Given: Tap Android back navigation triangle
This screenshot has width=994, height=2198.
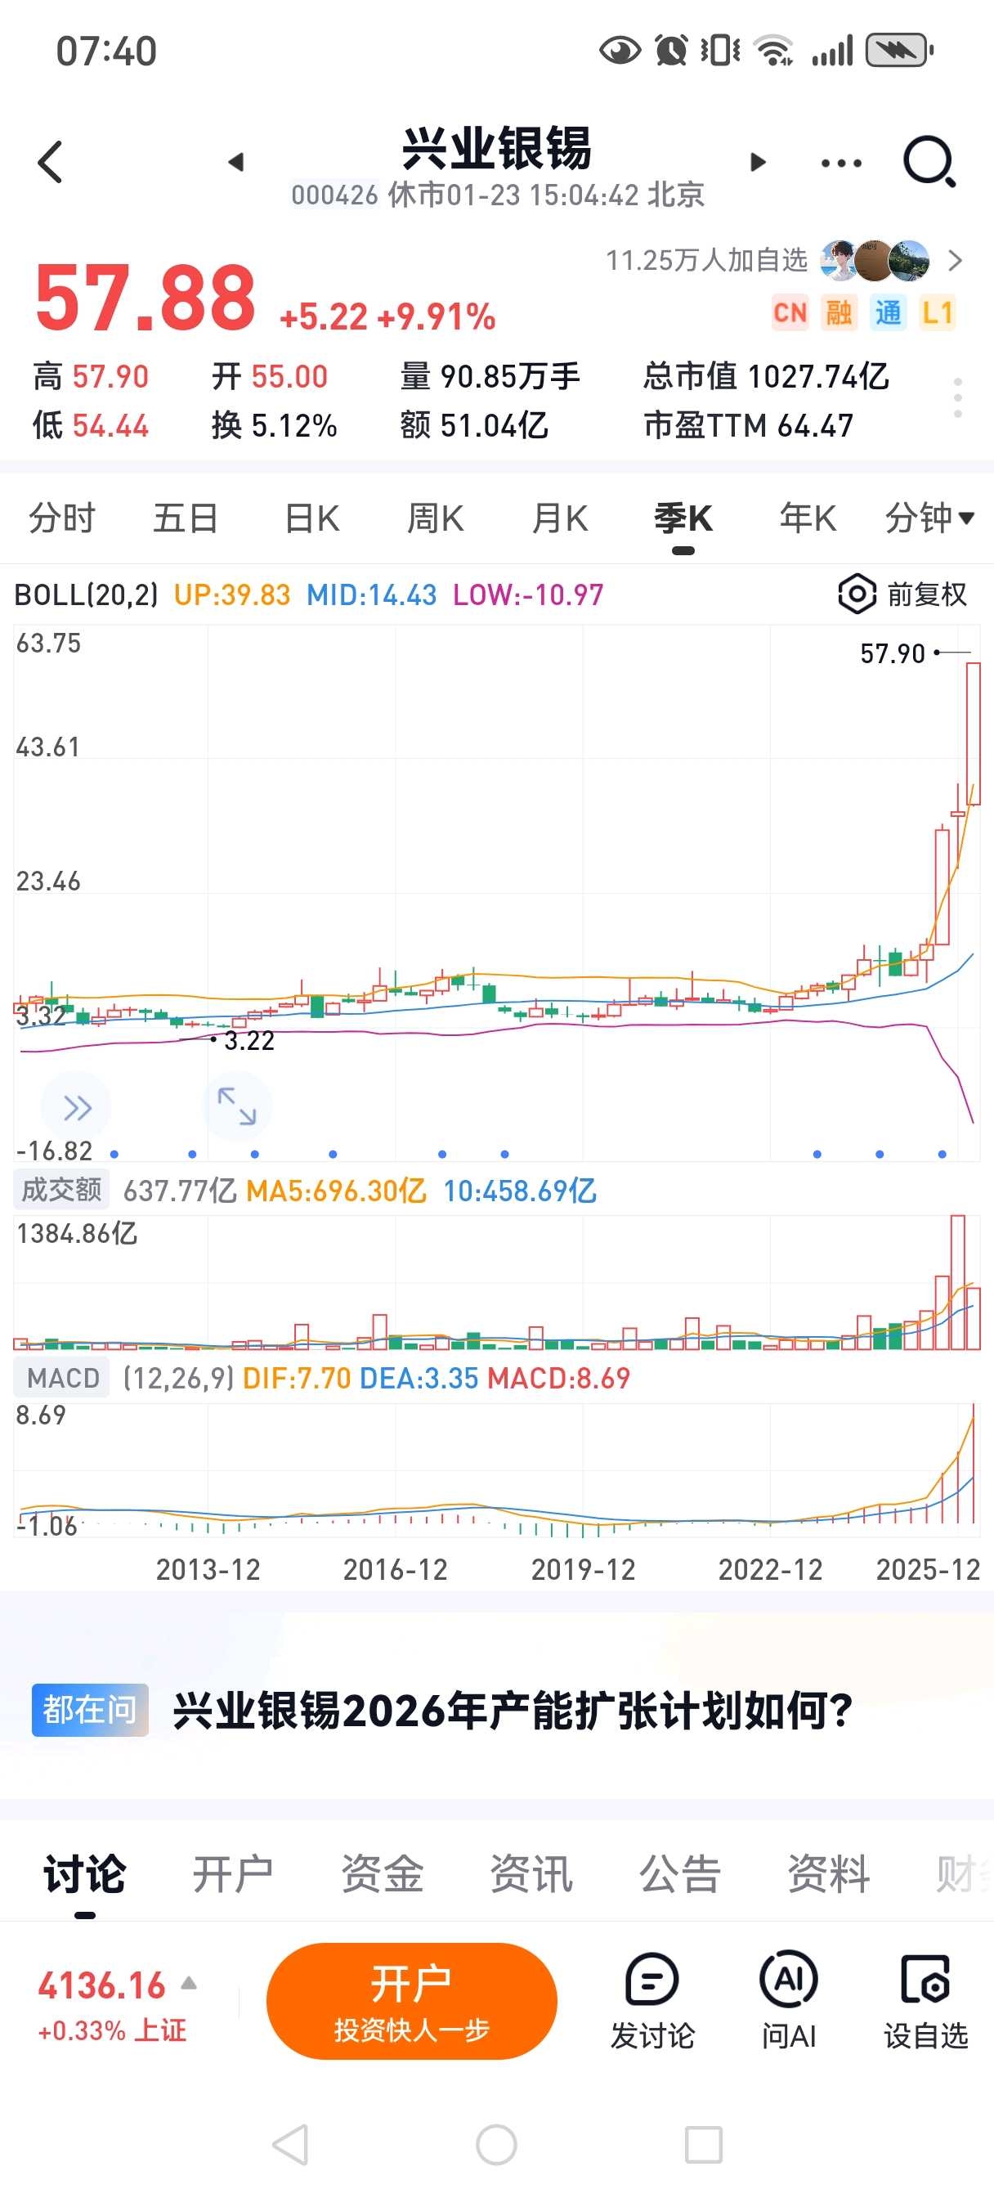Looking at the screenshot, I should click(290, 2144).
